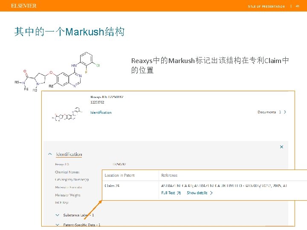Click the 'InChI Key' label
The image size is (307, 230).
coord(62,203)
